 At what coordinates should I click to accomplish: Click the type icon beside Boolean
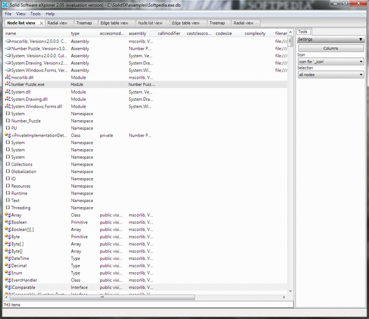tap(8, 222)
